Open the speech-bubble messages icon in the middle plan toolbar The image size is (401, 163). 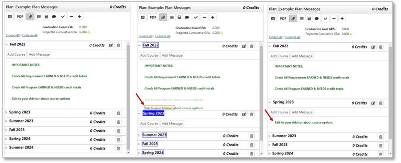pos(187,17)
